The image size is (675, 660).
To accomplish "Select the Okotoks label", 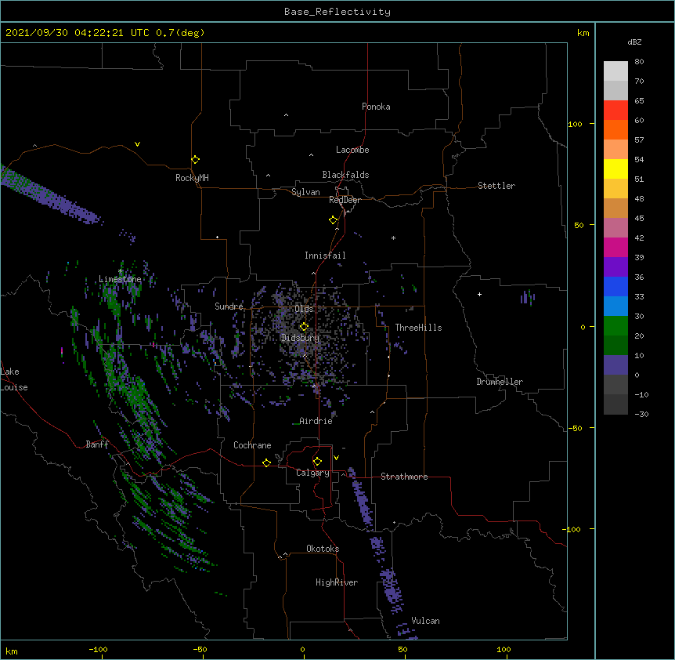I will pyautogui.click(x=323, y=549).
